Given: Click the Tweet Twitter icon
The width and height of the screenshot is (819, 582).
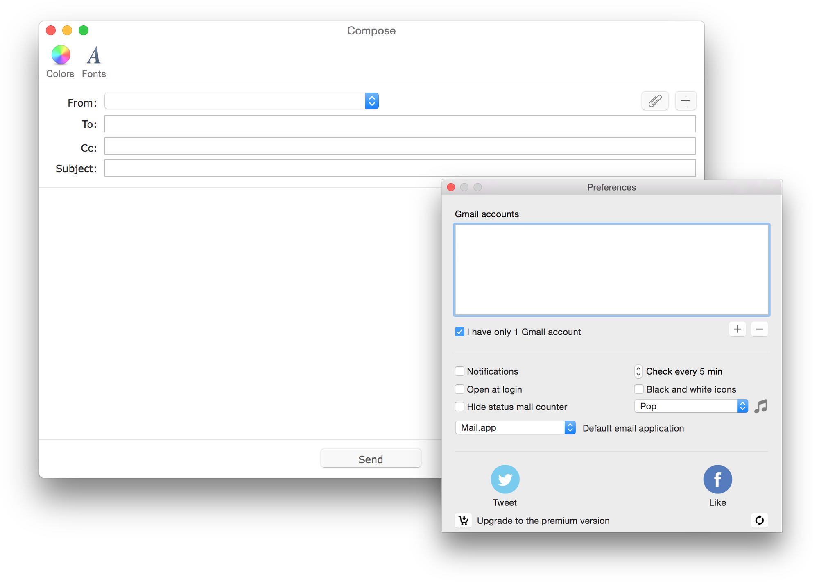Looking at the screenshot, I should [x=505, y=479].
